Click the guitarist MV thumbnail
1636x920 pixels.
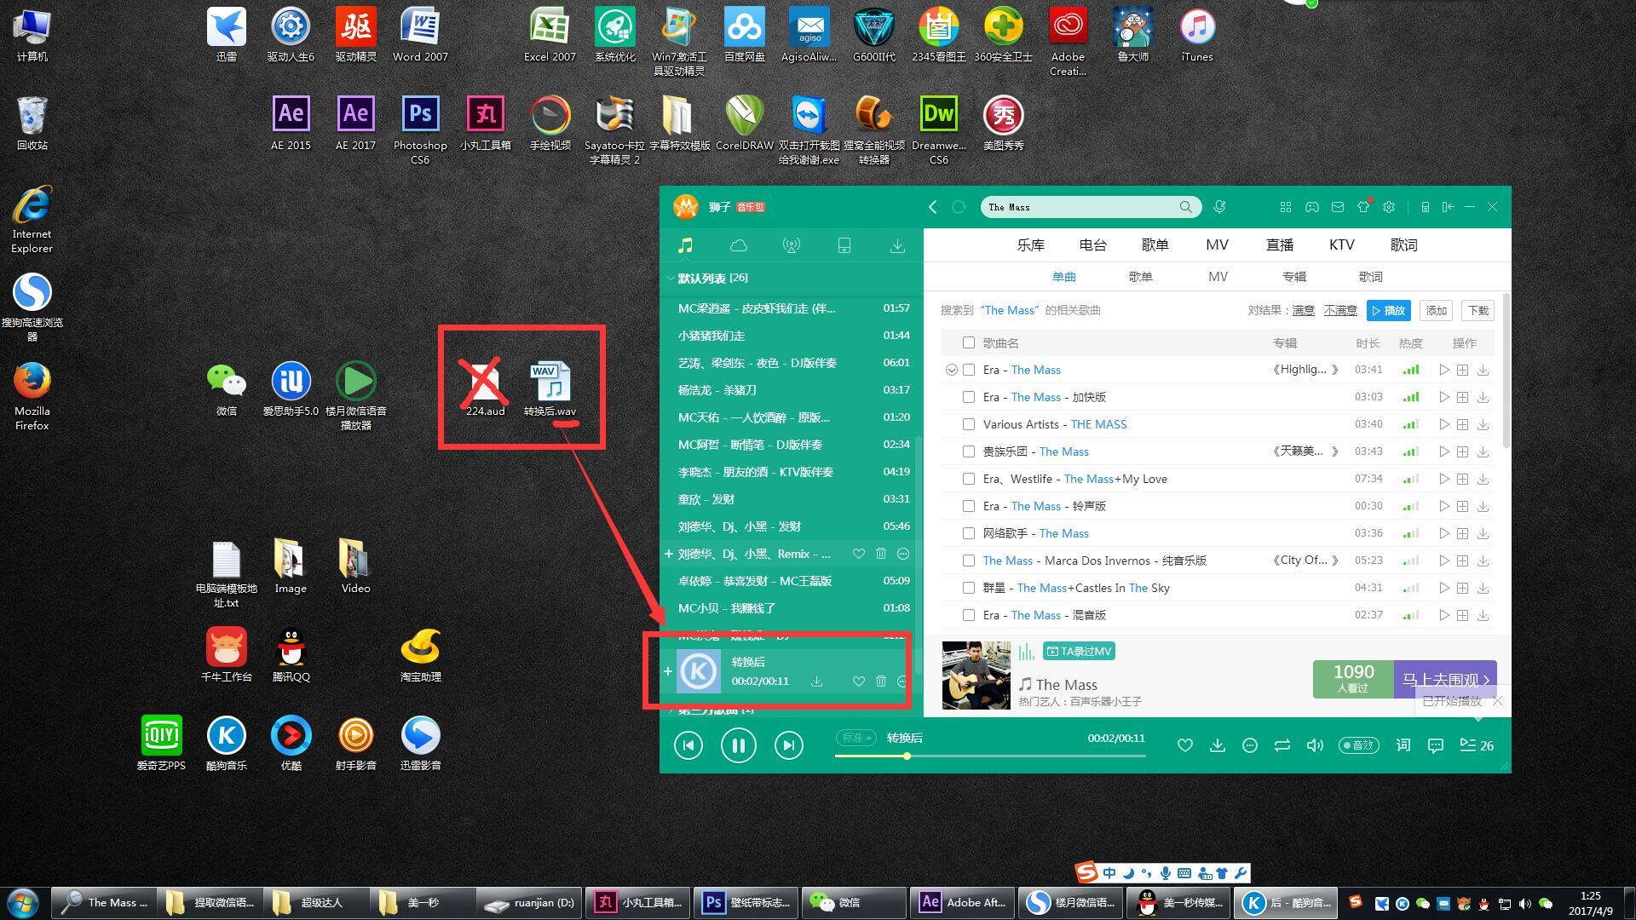pyautogui.click(x=976, y=676)
